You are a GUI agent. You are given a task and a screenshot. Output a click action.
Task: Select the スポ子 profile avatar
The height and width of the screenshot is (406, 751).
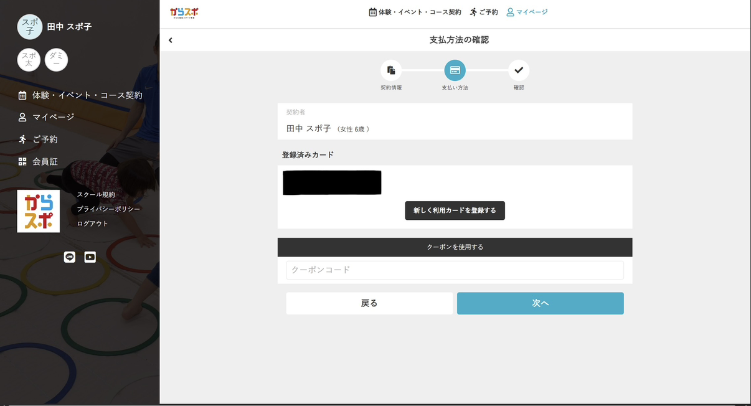pyautogui.click(x=29, y=27)
